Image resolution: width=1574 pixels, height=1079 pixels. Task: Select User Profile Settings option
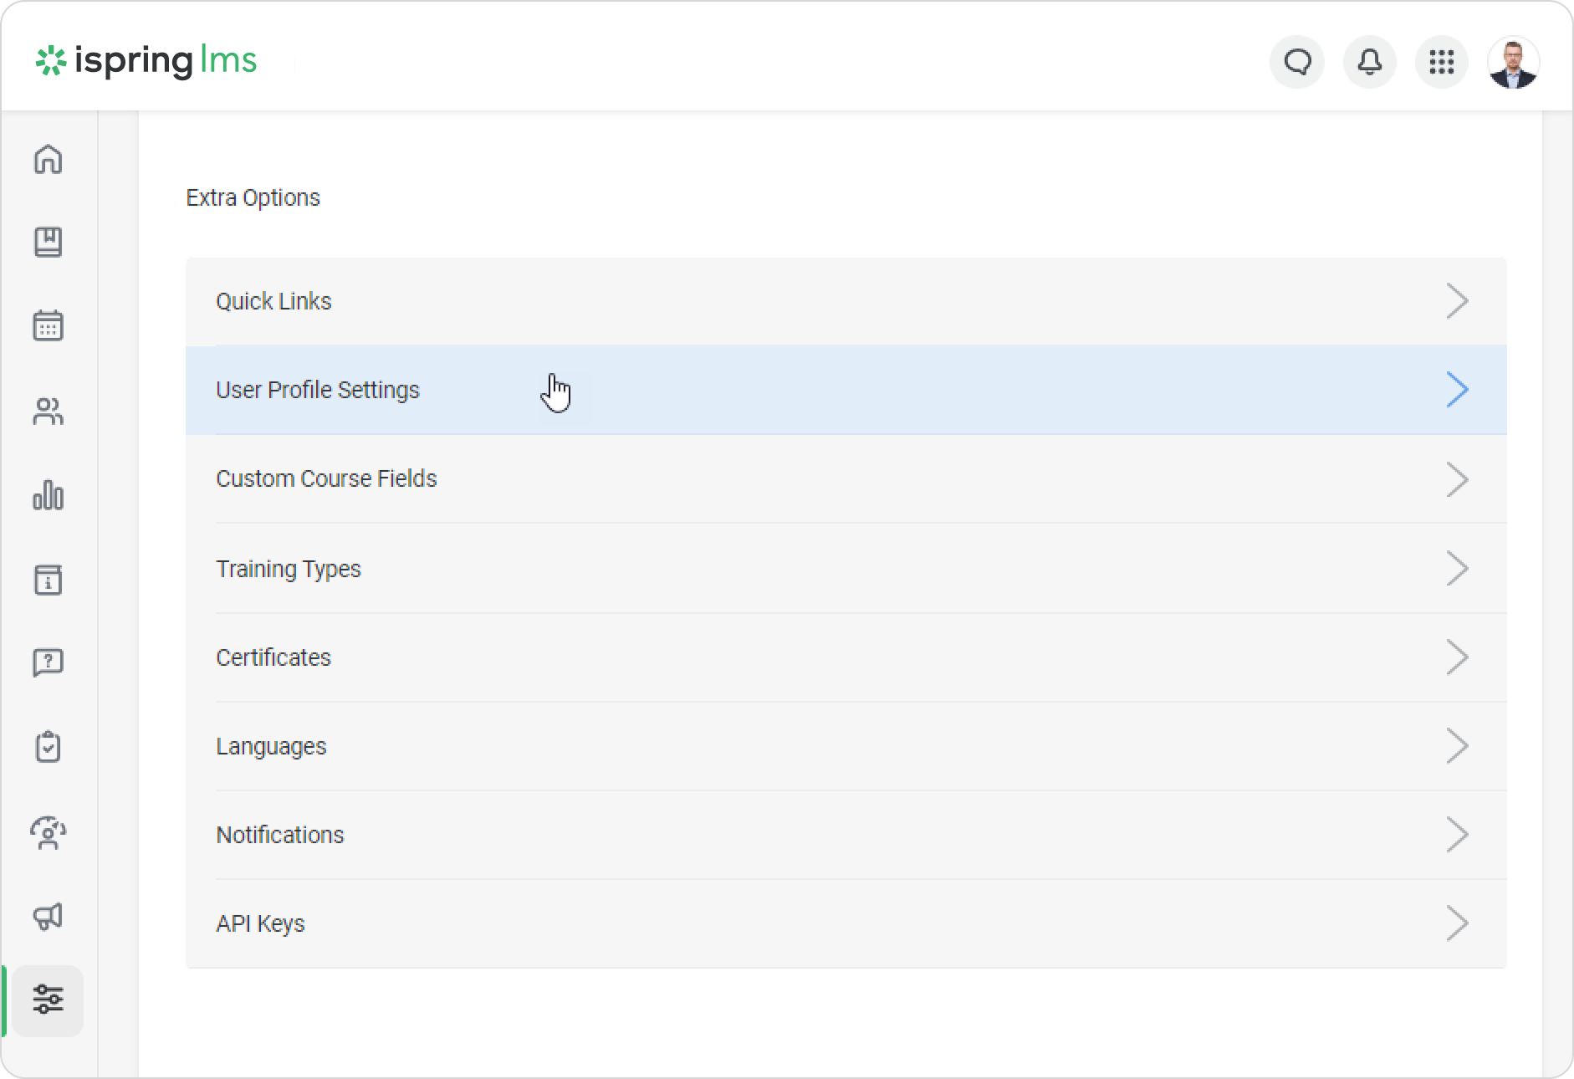[x=318, y=390]
